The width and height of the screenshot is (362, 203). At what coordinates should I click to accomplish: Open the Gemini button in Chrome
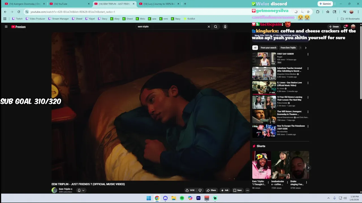pos(325,4)
